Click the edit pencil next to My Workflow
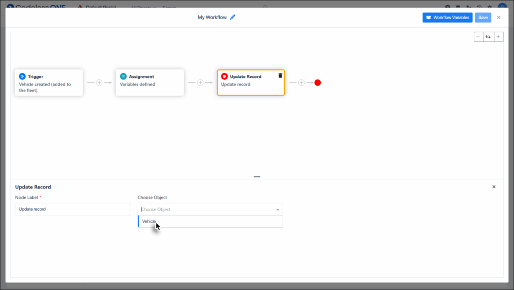514x290 pixels. [x=232, y=17]
